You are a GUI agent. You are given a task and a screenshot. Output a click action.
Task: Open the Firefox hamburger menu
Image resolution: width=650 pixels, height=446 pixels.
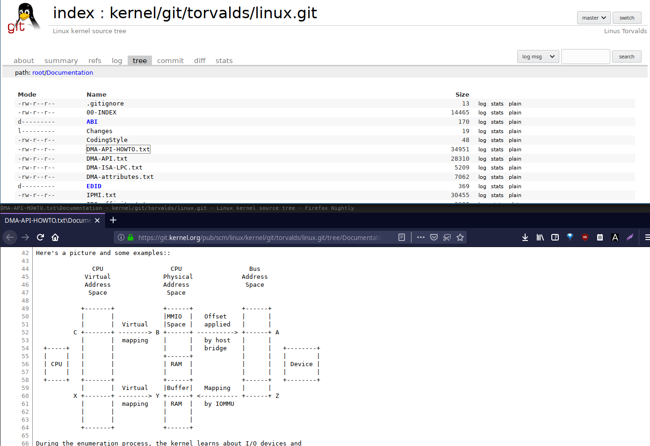coord(647,237)
